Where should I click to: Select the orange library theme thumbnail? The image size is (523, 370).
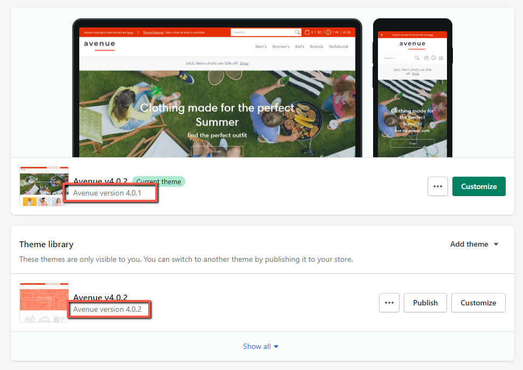coord(44,303)
